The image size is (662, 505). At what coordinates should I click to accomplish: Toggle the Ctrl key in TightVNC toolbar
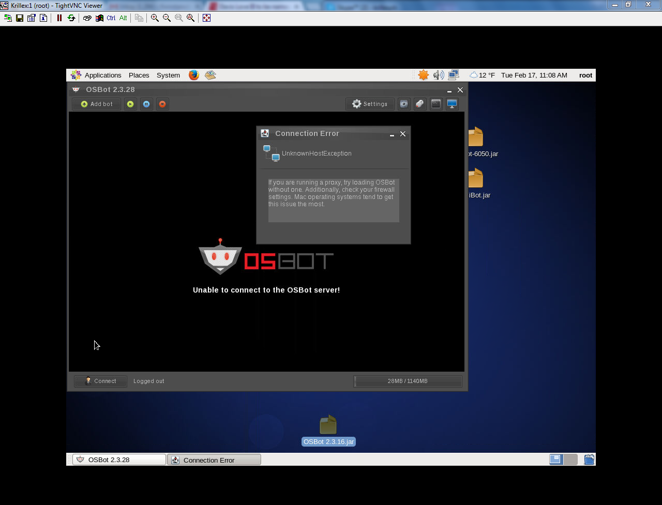[x=111, y=18]
